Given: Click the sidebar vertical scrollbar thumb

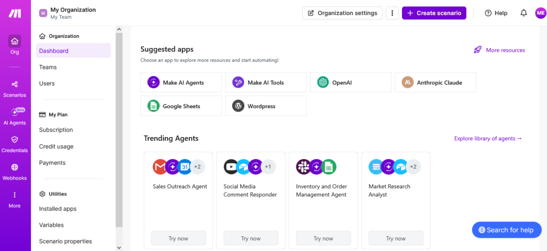Looking at the screenshot, I should (119, 130).
